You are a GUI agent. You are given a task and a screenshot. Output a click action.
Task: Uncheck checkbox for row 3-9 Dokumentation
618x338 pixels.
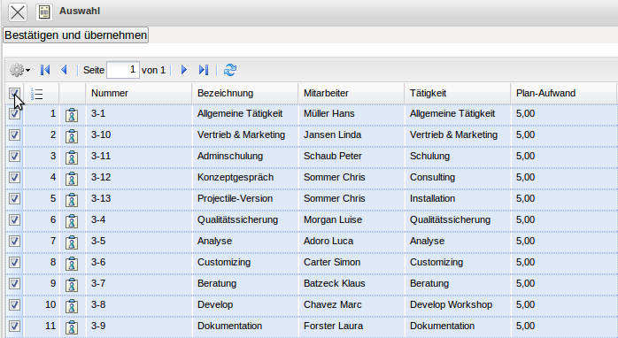(14, 326)
